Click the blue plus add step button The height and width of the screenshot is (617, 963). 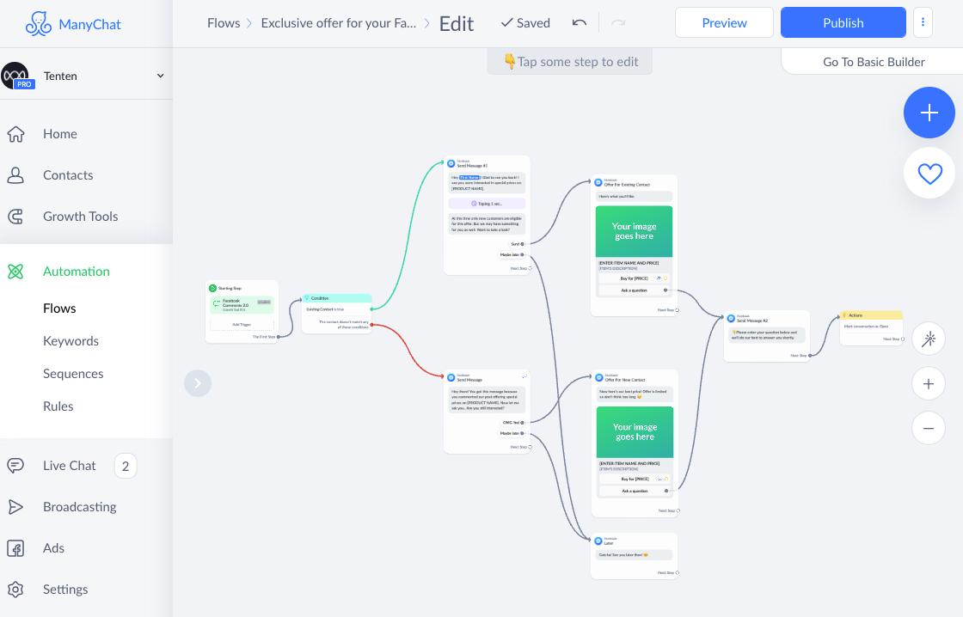tap(929, 113)
